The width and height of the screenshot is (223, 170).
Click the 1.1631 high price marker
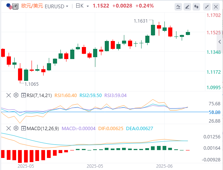141,21
